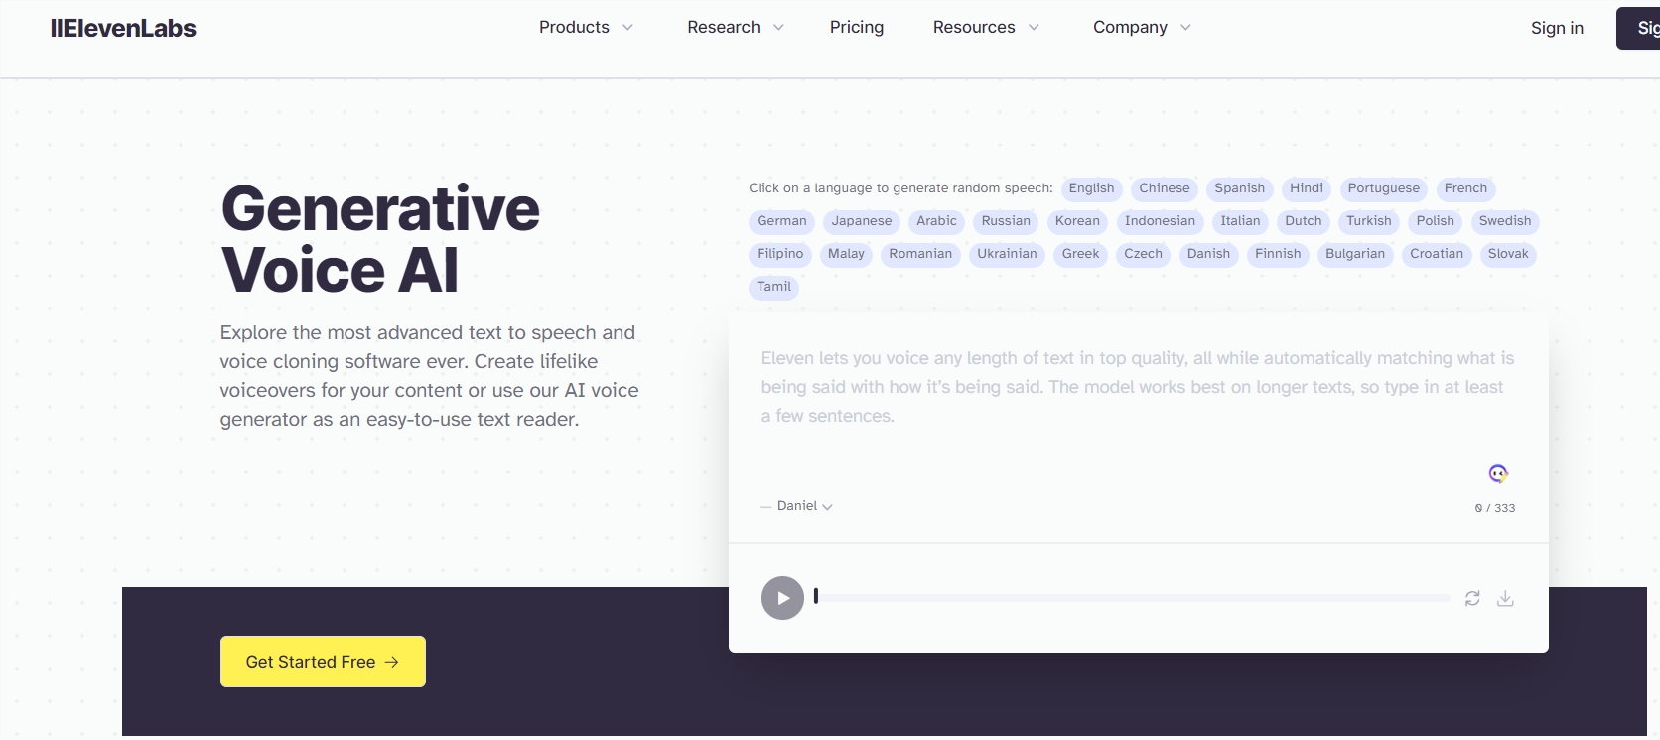The height and width of the screenshot is (740, 1660).
Task: Click the regenerate speech icon
Action: pos(1472,598)
